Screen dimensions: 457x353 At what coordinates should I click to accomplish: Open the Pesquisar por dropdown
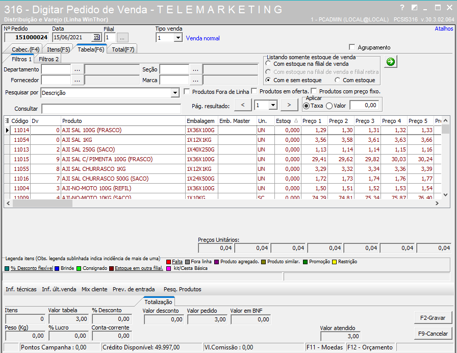(175, 93)
